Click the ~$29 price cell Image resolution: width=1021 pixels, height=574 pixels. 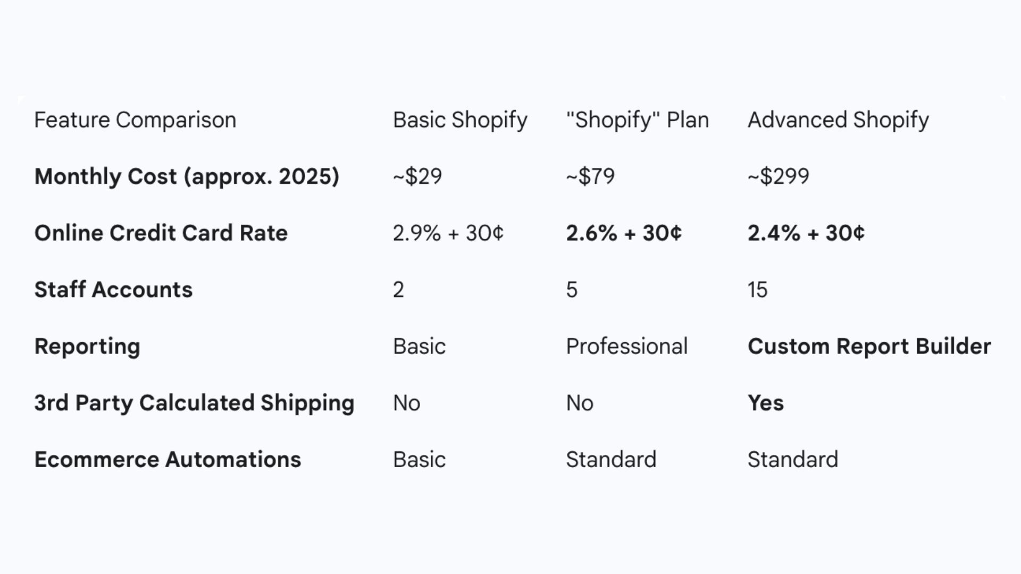[x=417, y=176]
